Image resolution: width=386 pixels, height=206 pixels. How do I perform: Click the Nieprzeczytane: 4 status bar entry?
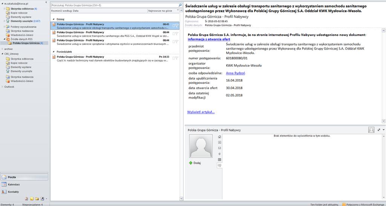32,204
